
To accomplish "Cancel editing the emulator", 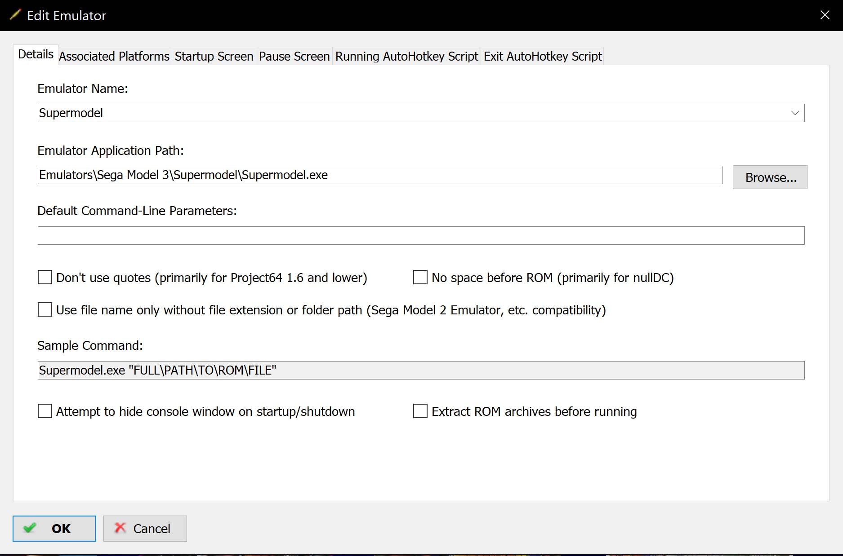I will [x=145, y=529].
